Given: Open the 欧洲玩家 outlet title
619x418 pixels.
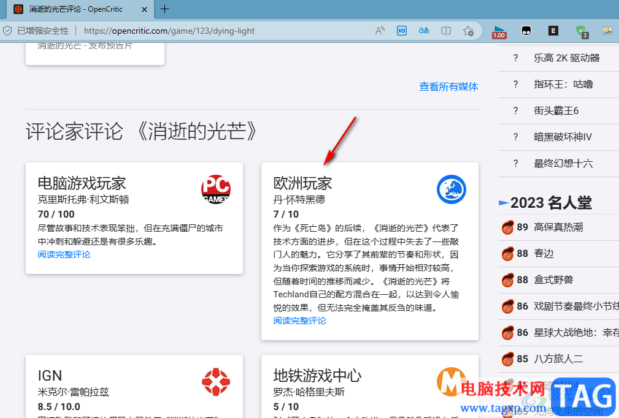Looking at the screenshot, I should (x=303, y=183).
